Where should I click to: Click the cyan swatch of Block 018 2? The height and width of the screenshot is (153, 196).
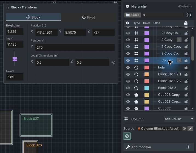pos(147,88)
